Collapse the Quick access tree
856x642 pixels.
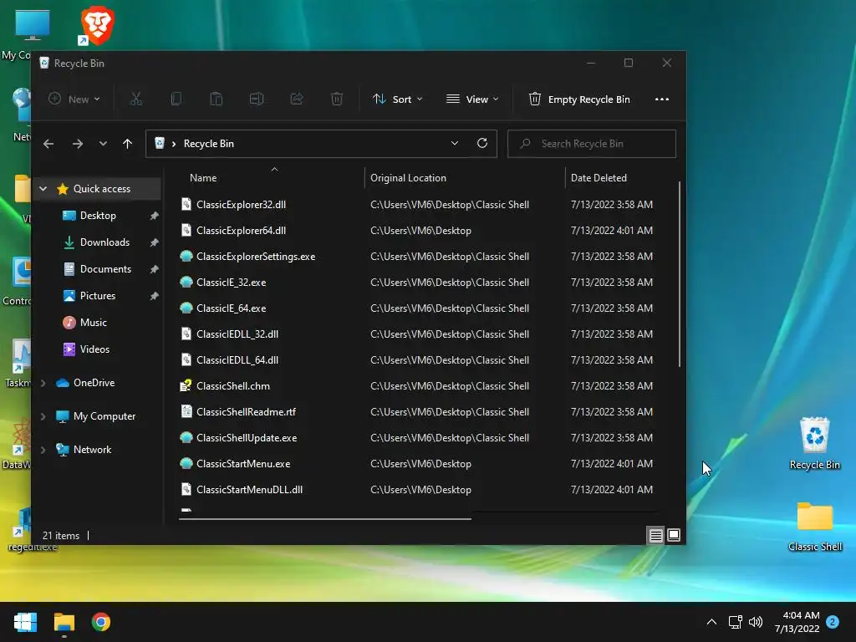coord(43,189)
